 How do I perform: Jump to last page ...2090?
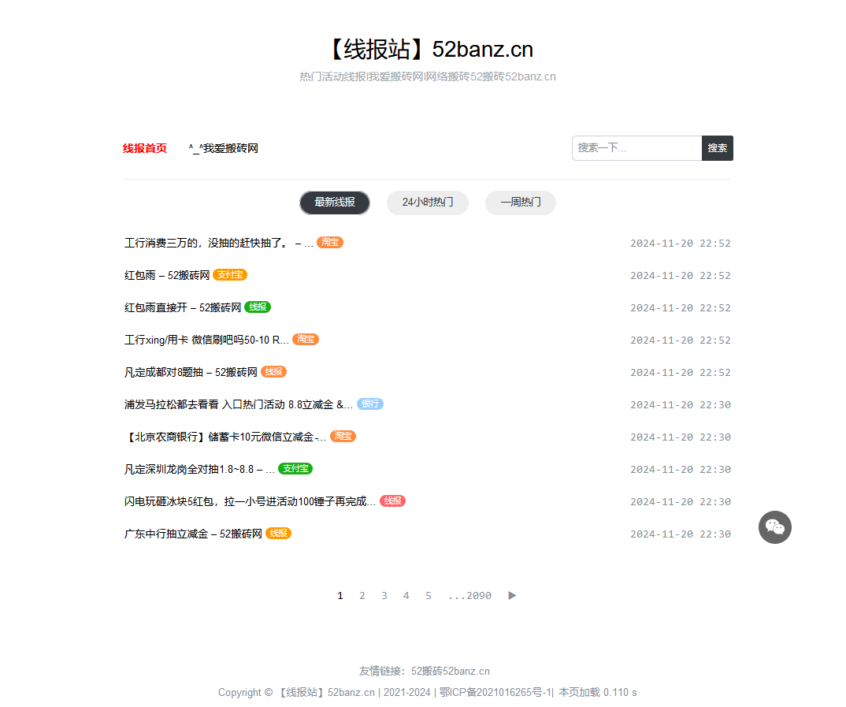469,595
